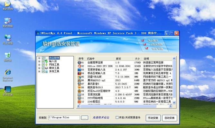215x128 pixels.
Task: Open 回收站 desktop icon
Action: [x=8, y=57]
